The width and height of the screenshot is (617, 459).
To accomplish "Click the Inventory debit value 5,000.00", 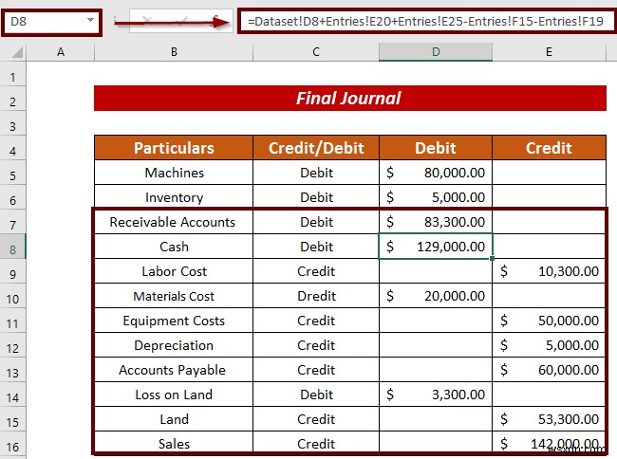I will click(436, 197).
